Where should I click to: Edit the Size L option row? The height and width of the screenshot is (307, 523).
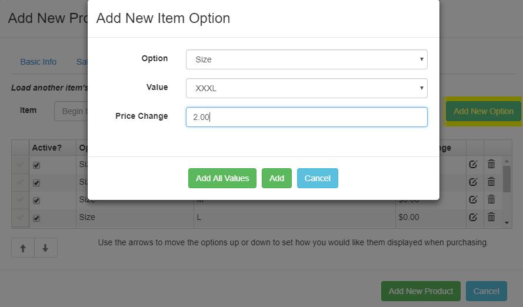[473, 217]
